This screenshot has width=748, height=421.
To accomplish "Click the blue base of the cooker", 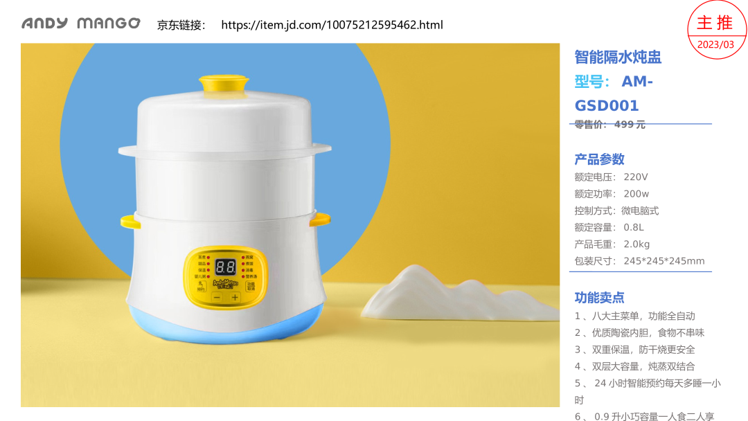I will pos(226,325).
